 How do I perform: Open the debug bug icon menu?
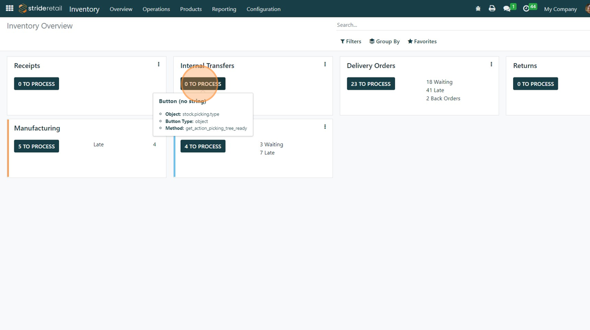click(478, 8)
